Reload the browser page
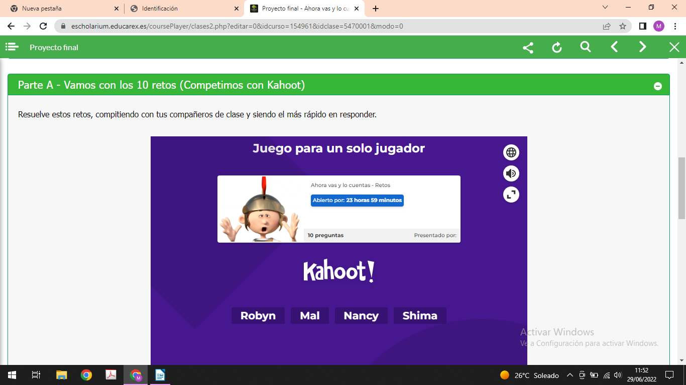 point(43,26)
